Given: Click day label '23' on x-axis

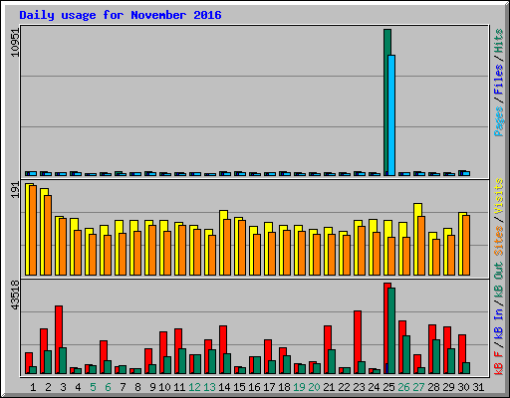Looking at the screenshot, I should tap(359, 387).
